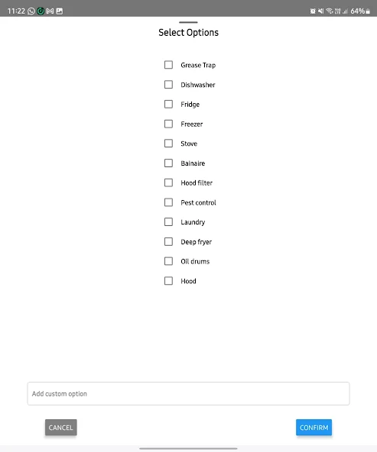
Task: Tap the WhatsApp notification icon
Action: [x=31, y=11]
